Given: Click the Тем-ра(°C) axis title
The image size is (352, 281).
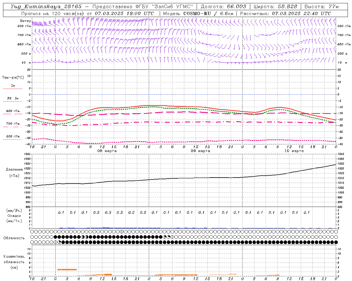Looking at the screenshot, I should 13,78.
